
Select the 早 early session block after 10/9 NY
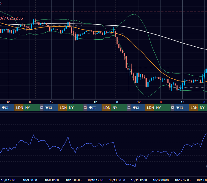[x=42, y=108]
